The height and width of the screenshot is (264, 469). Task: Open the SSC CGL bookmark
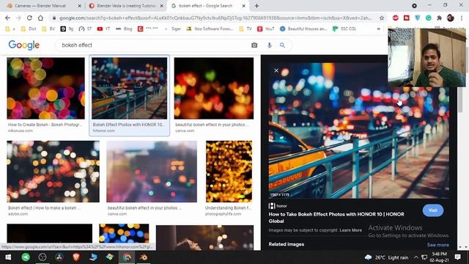coord(344,29)
